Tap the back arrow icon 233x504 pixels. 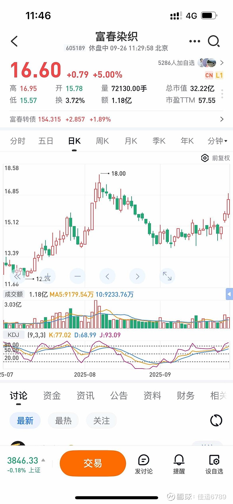14,41
